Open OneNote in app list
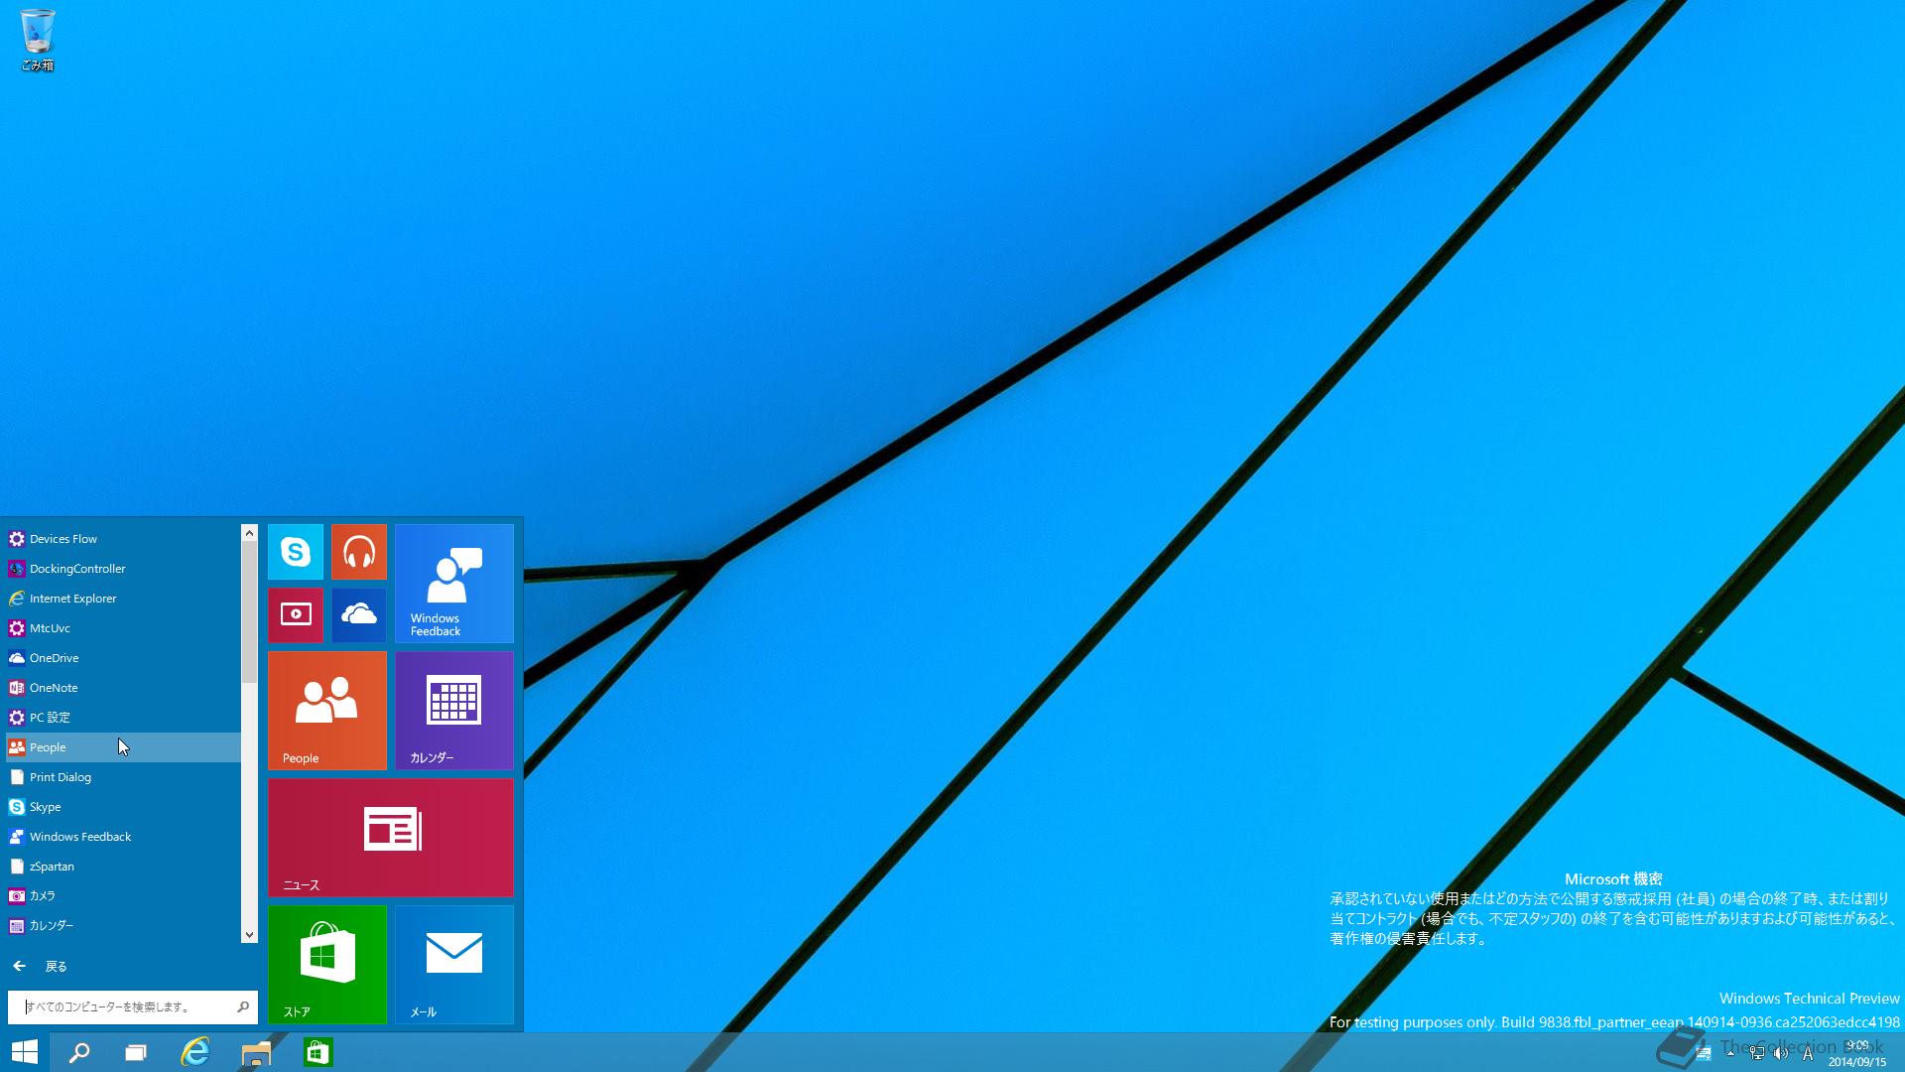 click(123, 688)
